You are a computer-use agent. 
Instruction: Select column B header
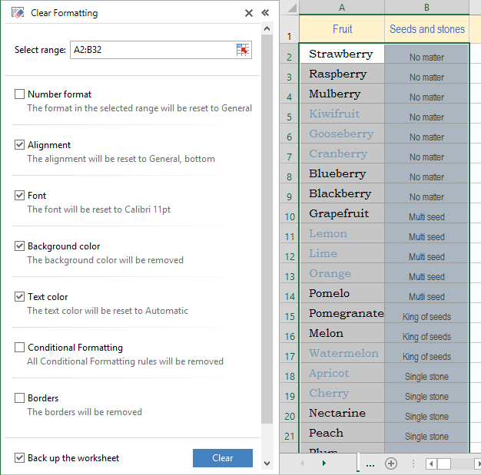click(x=426, y=8)
